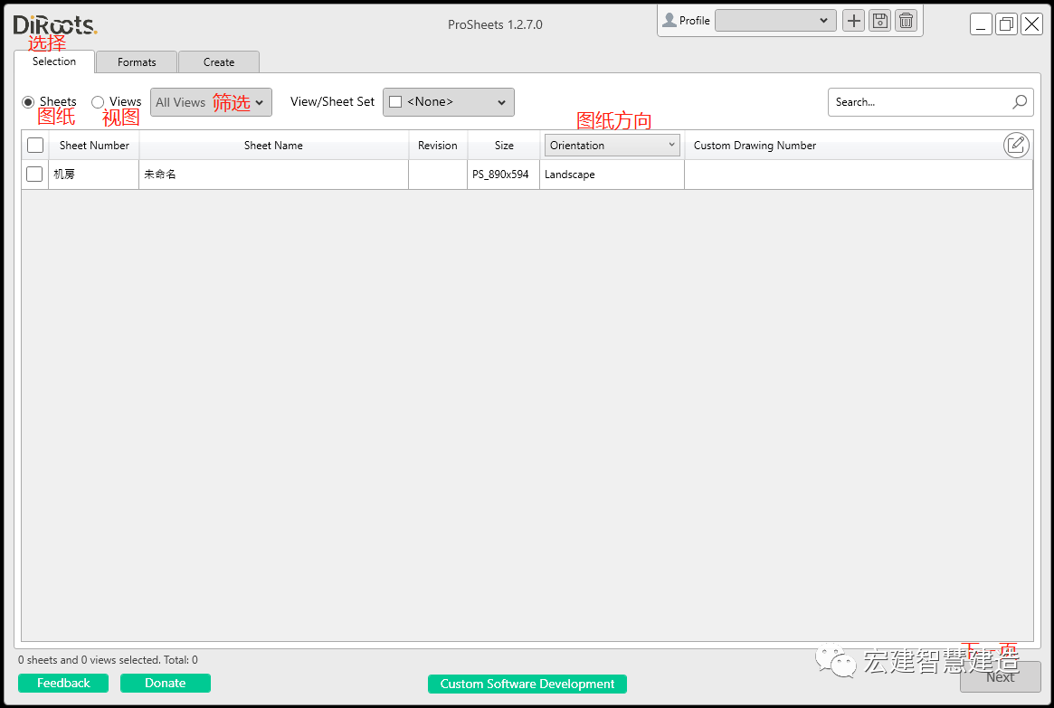The image size is (1054, 708).
Task: Save the current profile with the disk icon
Action: click(880, 21)
